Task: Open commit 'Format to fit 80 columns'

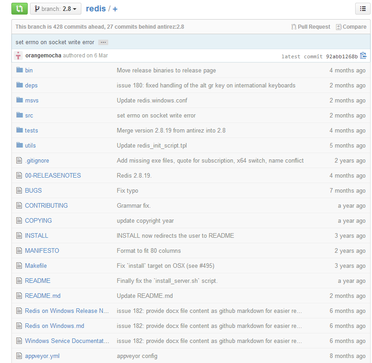Action: [149, 251]
